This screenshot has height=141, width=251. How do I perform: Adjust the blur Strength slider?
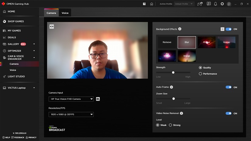tap(173, 72)
